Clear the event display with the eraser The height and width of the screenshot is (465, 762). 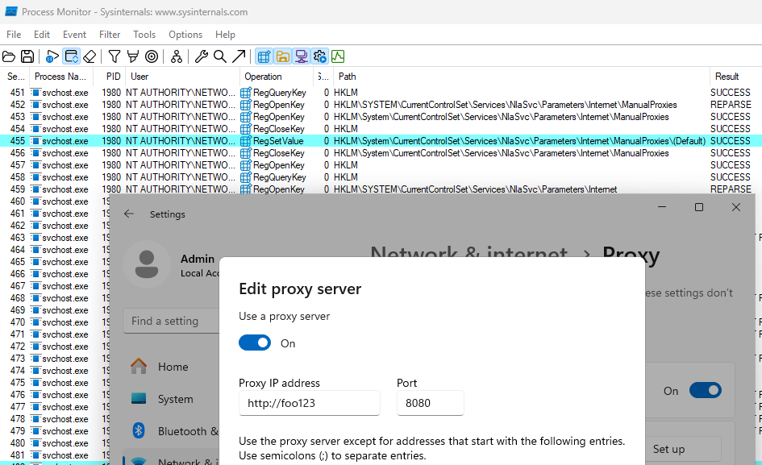pos(90,56)
